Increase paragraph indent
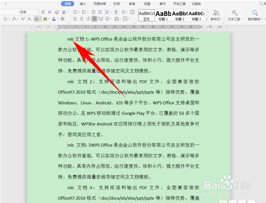 click(x=100, y=12)
